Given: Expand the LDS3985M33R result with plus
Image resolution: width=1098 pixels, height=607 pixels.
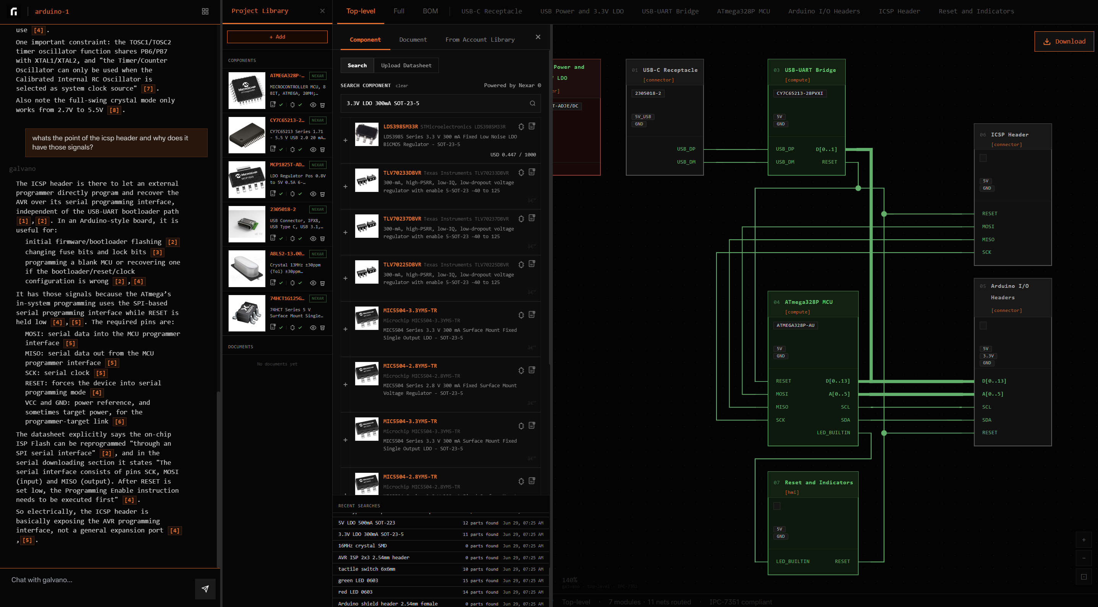Looking at the screenshot, I should point(345,140).
